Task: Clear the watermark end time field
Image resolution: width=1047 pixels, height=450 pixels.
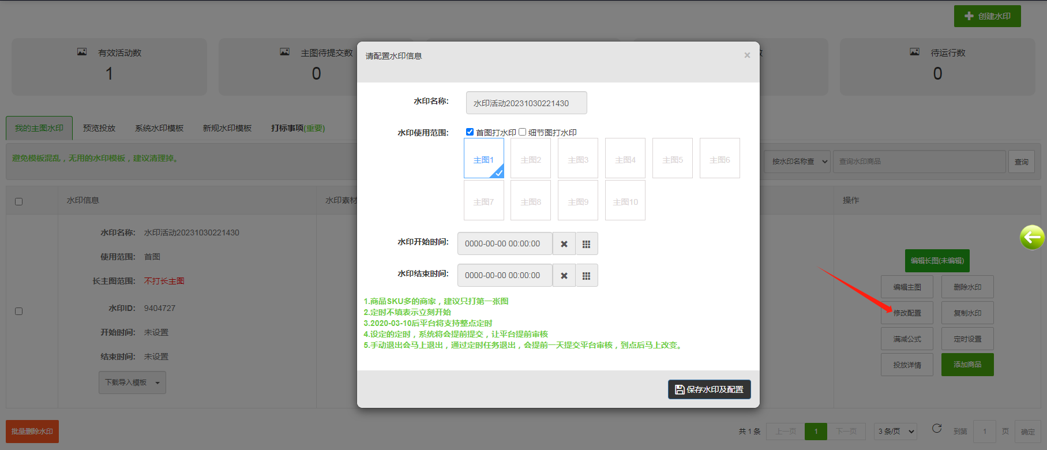Action: [x=564, y=276]
